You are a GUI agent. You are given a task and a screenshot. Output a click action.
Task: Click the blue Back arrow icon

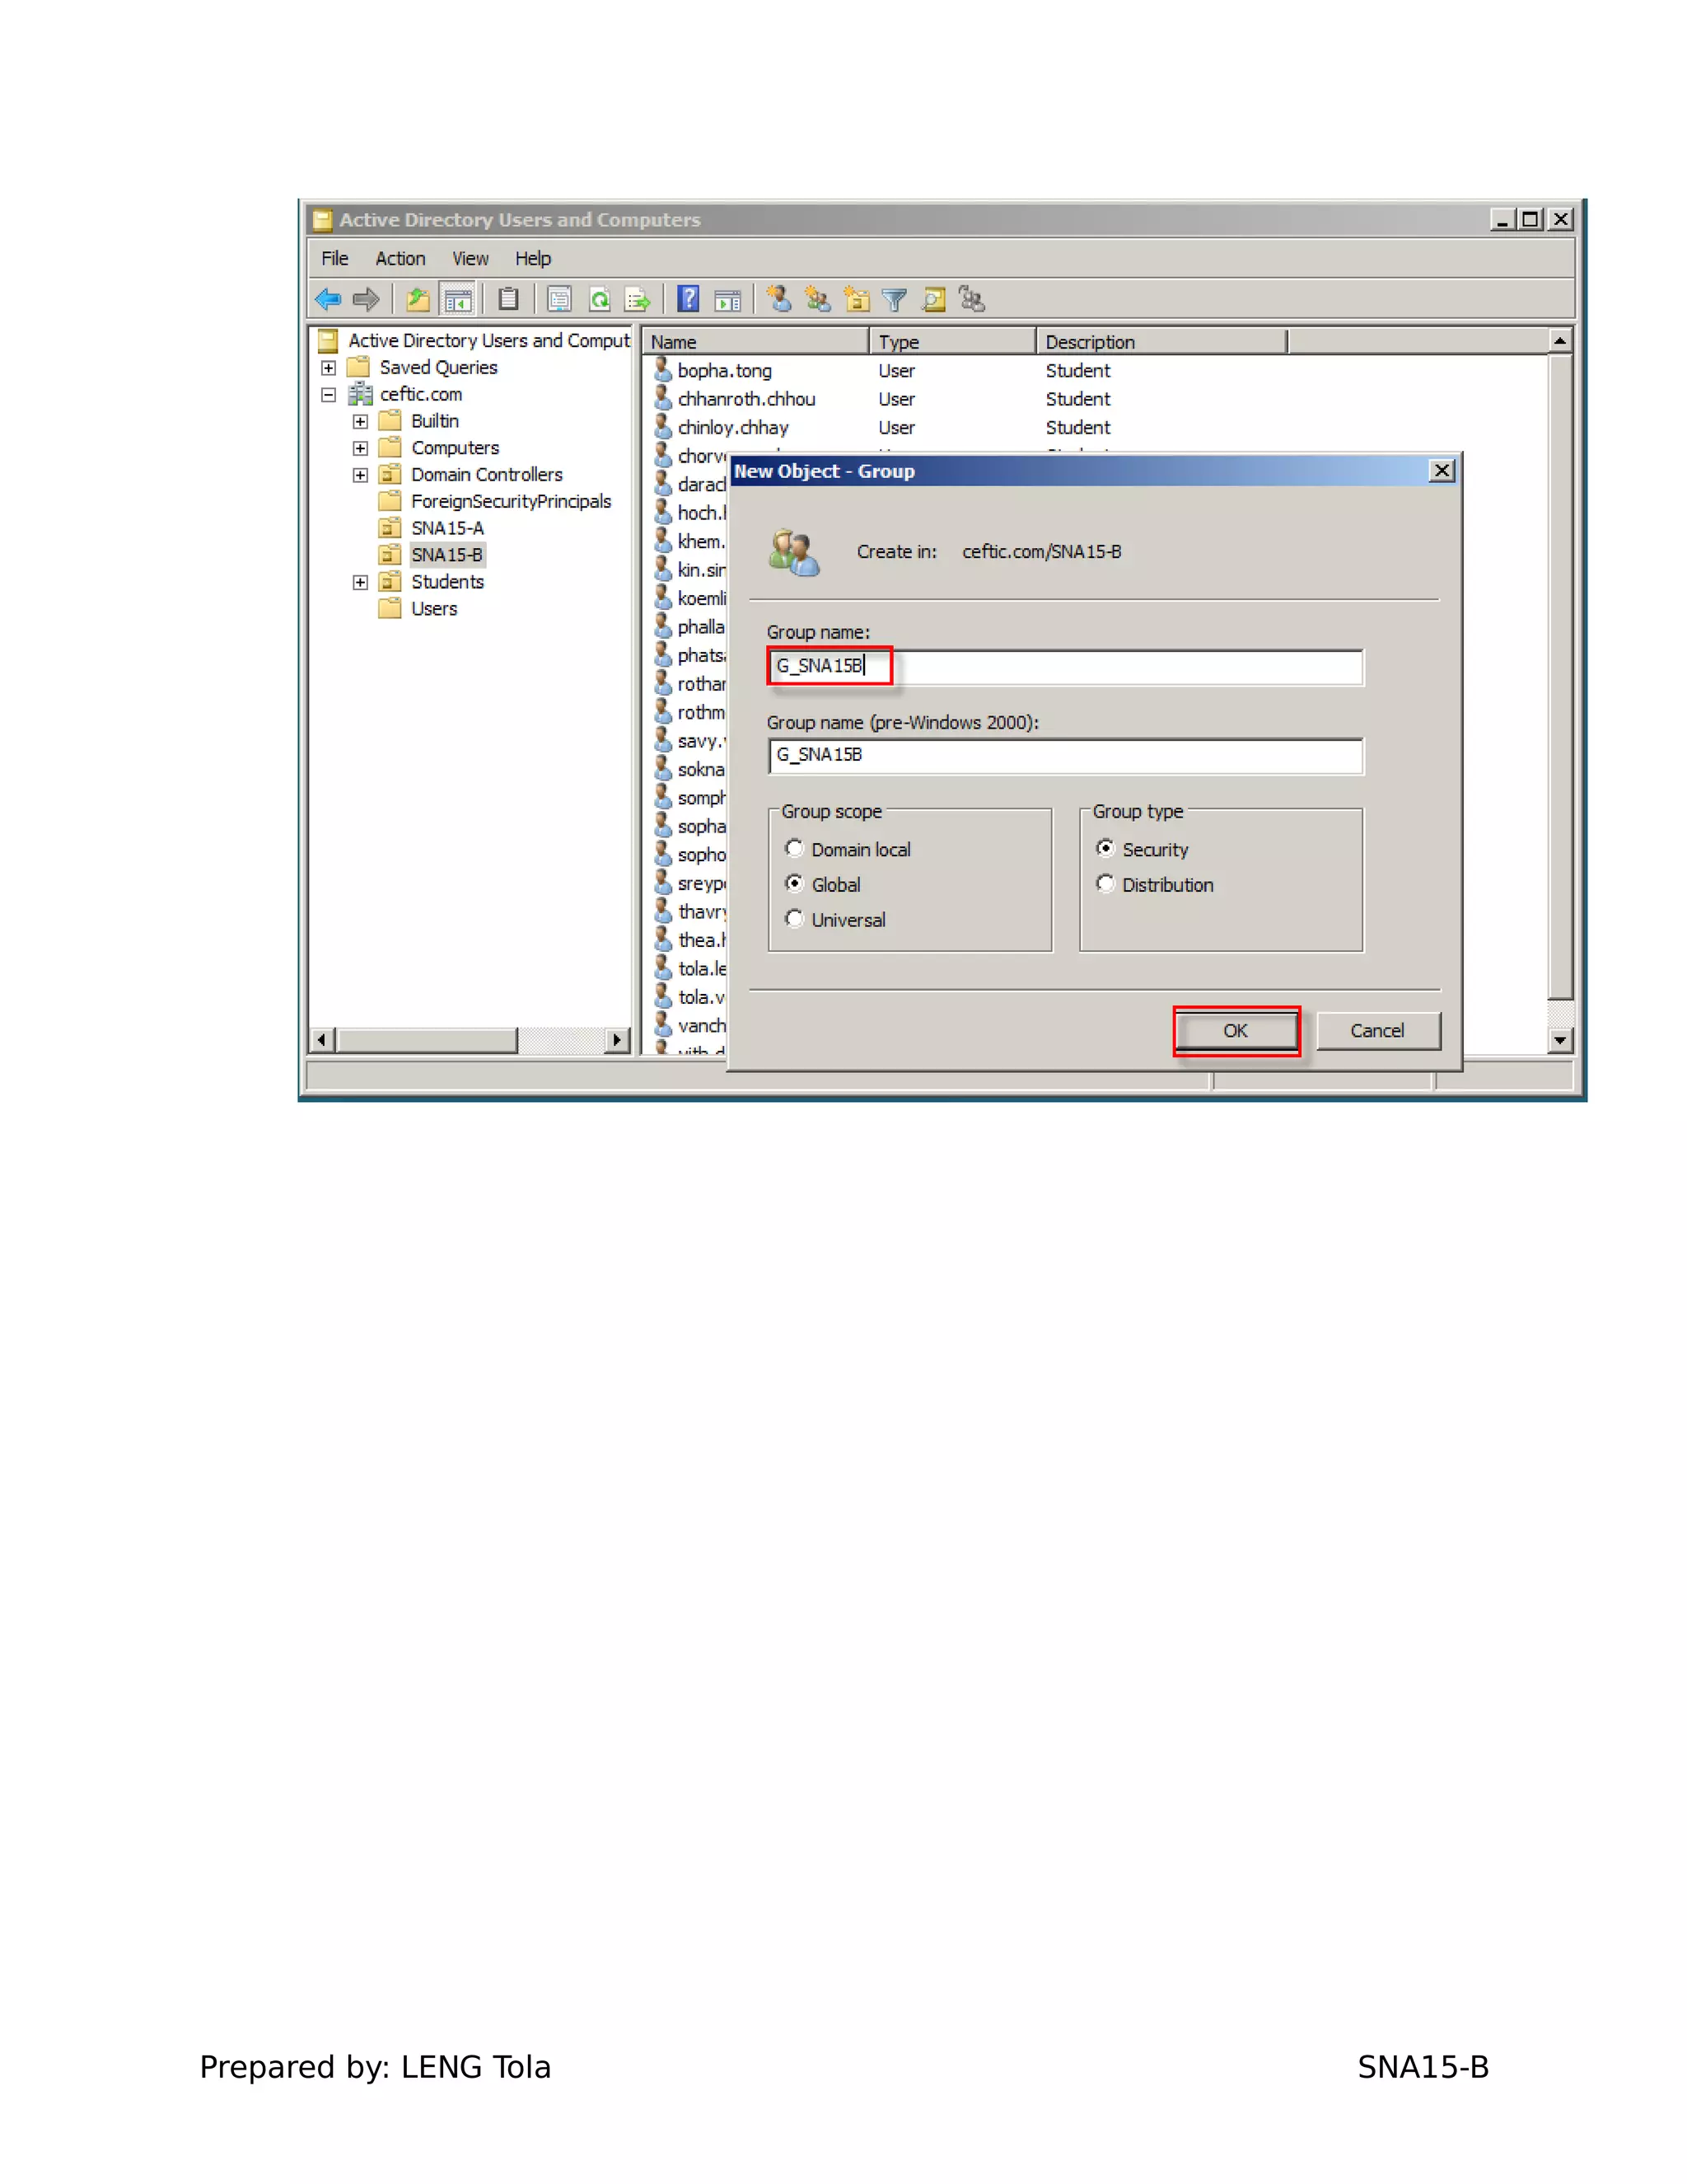click(x=328, y=299)
